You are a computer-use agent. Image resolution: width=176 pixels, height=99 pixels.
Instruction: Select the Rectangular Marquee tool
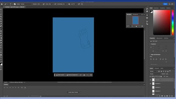pyautogui.click(x=1, y=12)
